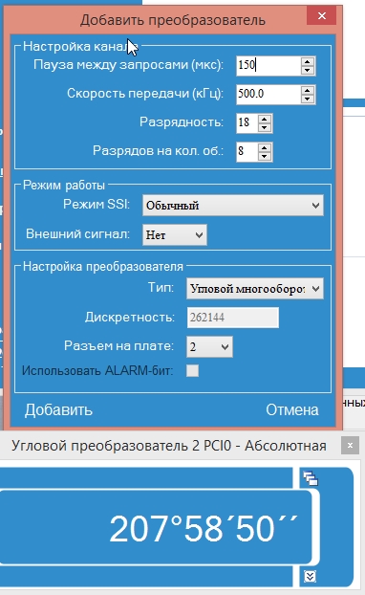Viewport: 365px width, 595px height.
Task: Click the Отмена button
Action: (x=292, y=410)
